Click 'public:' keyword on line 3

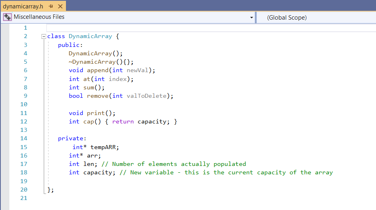coord(70,45)
